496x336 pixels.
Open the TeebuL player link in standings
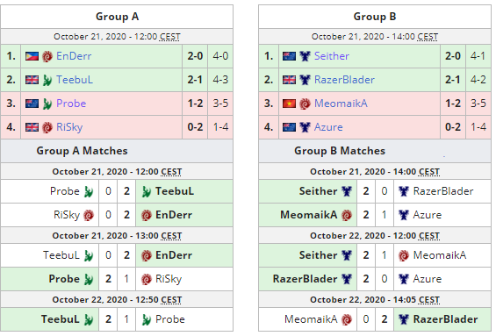click(x=75, y=80)
